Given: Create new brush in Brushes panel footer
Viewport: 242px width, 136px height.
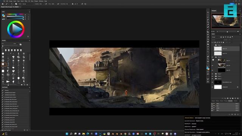Looking at the screenshot, I should point(25,85).
